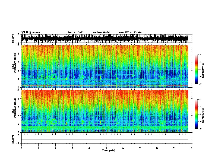Click the ch.3(V) axis label
This screenshot has width=215, height=166.
(13, 139)
